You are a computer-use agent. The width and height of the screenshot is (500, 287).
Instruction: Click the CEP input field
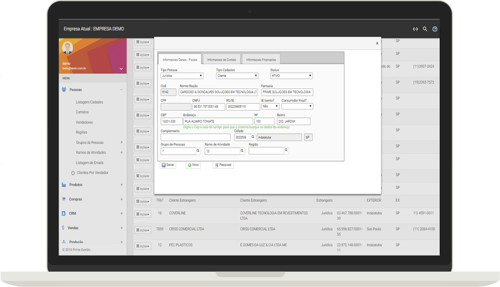point(171,122)
